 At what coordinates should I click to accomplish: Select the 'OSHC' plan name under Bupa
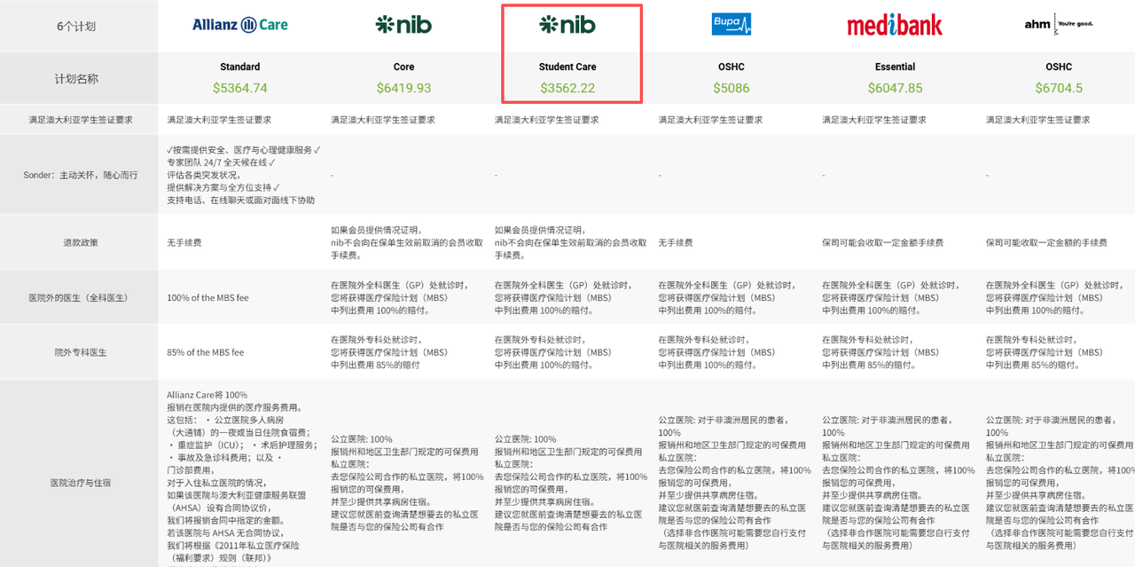point(732,67)
